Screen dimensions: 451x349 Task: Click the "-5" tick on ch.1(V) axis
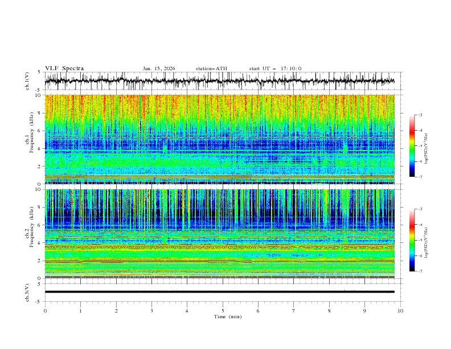[39, 90]
